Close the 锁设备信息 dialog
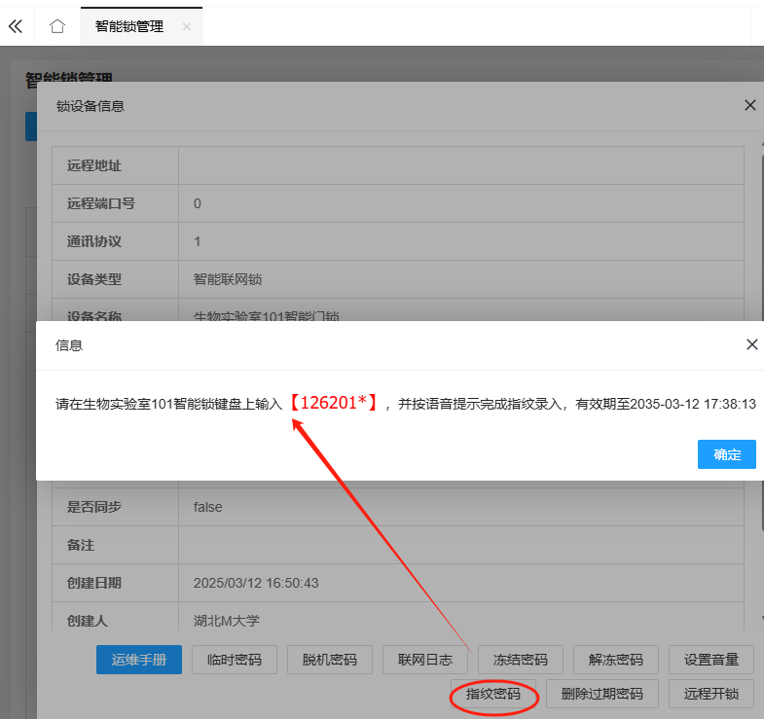 749,105
